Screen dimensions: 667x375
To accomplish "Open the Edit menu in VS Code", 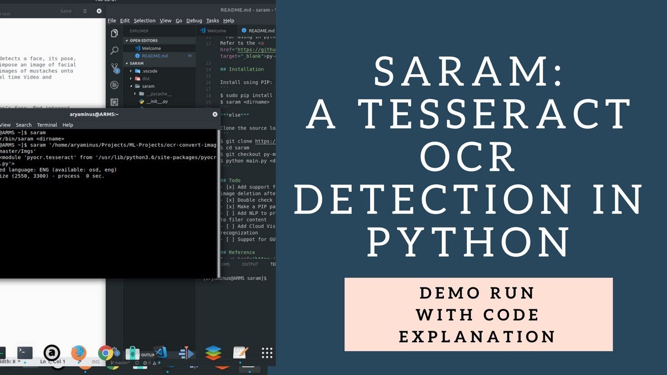I will (125, 20).
